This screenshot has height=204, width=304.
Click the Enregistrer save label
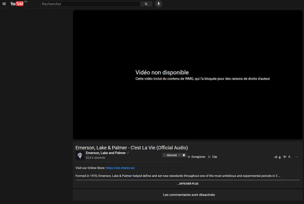pos(198,157)
